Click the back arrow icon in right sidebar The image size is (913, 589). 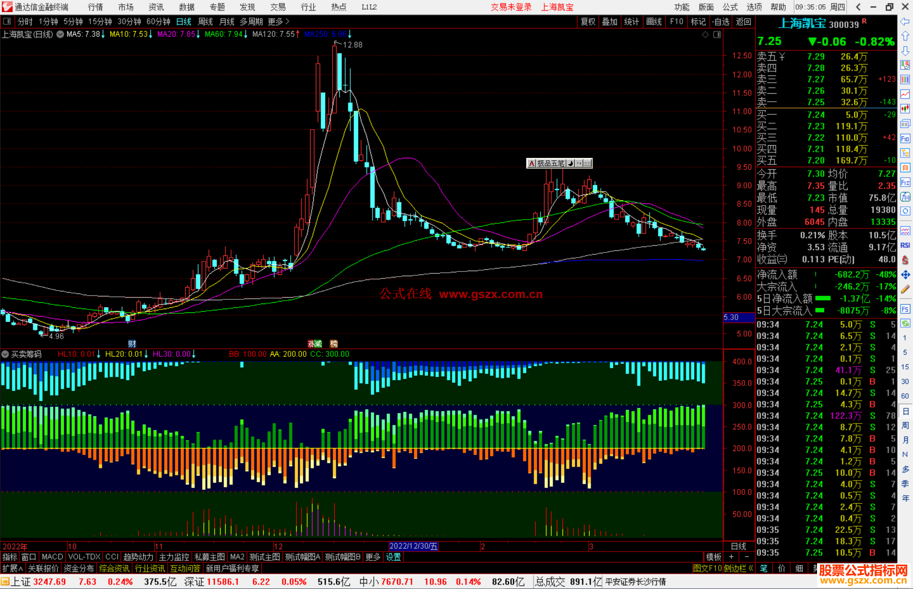click(905, 21)
